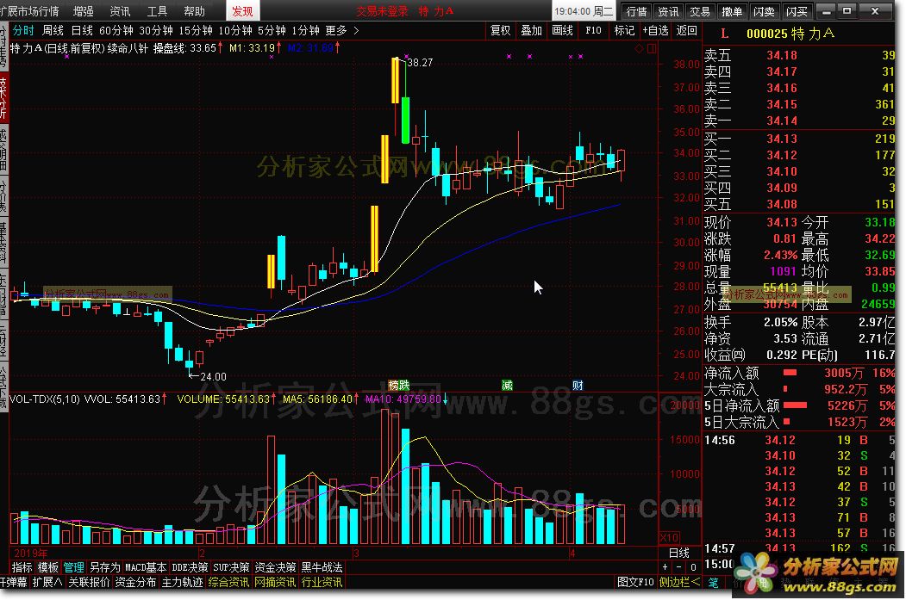This screenshot has width=906, height=600.
Task: Switch to 周线 weekly chart
Action: [53, 31]
